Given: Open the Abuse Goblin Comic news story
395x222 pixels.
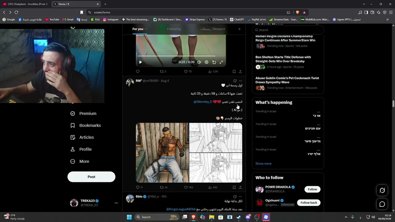Looking at the screenshot, I should click(287, 80).
